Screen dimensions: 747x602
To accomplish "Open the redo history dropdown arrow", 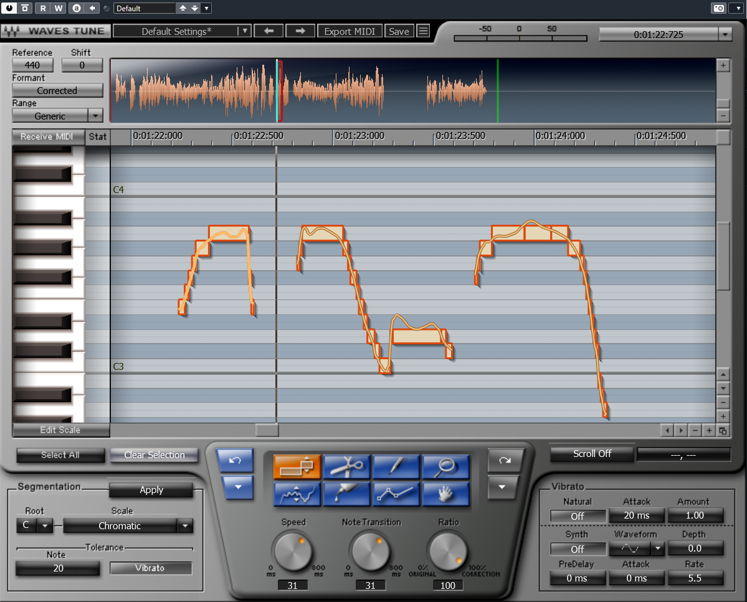I will pos(502,487).
